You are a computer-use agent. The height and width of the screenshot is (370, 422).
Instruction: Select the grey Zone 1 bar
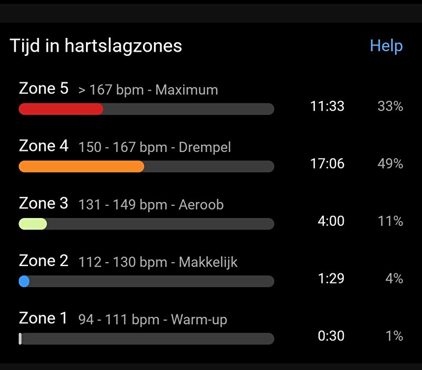(147, 339)
